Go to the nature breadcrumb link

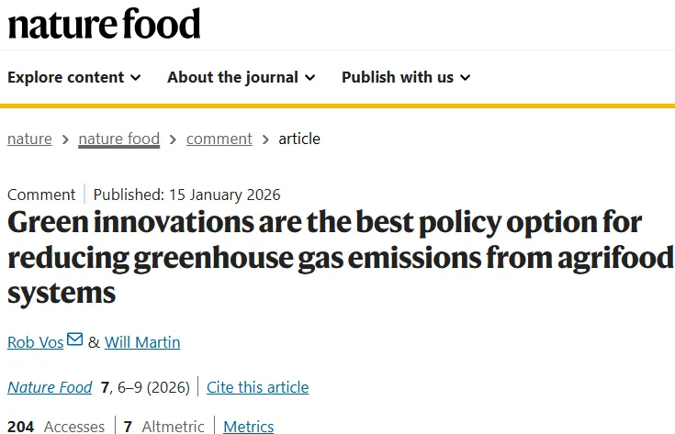click(29, 139)
